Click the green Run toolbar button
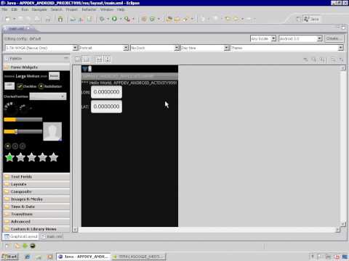The image size is (349, 261). coord(114,19)
